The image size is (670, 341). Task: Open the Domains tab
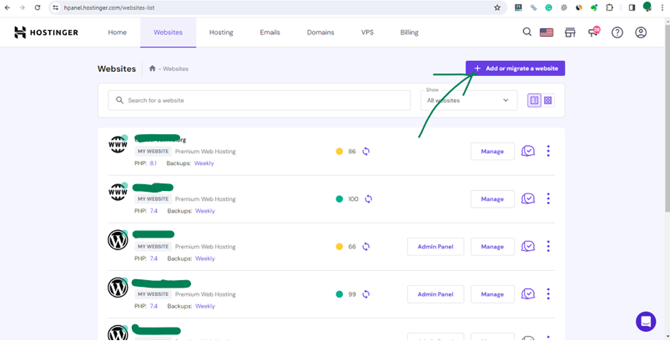[x=321, y=33]
